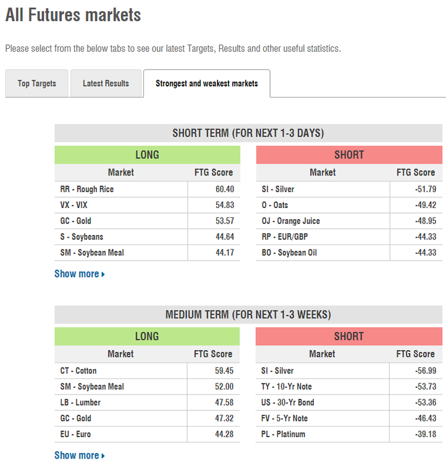Select RP - EUR/GBP market row
Image resolution: width=446 pixels, height=463 pixels.
tap(349, 237)
